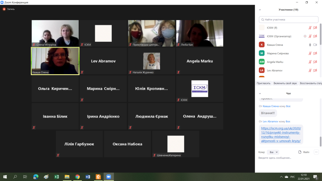322x181 pixels.
Task: Open the Кому recipient dropdown set to Все
Action: (x=273, y=152)
